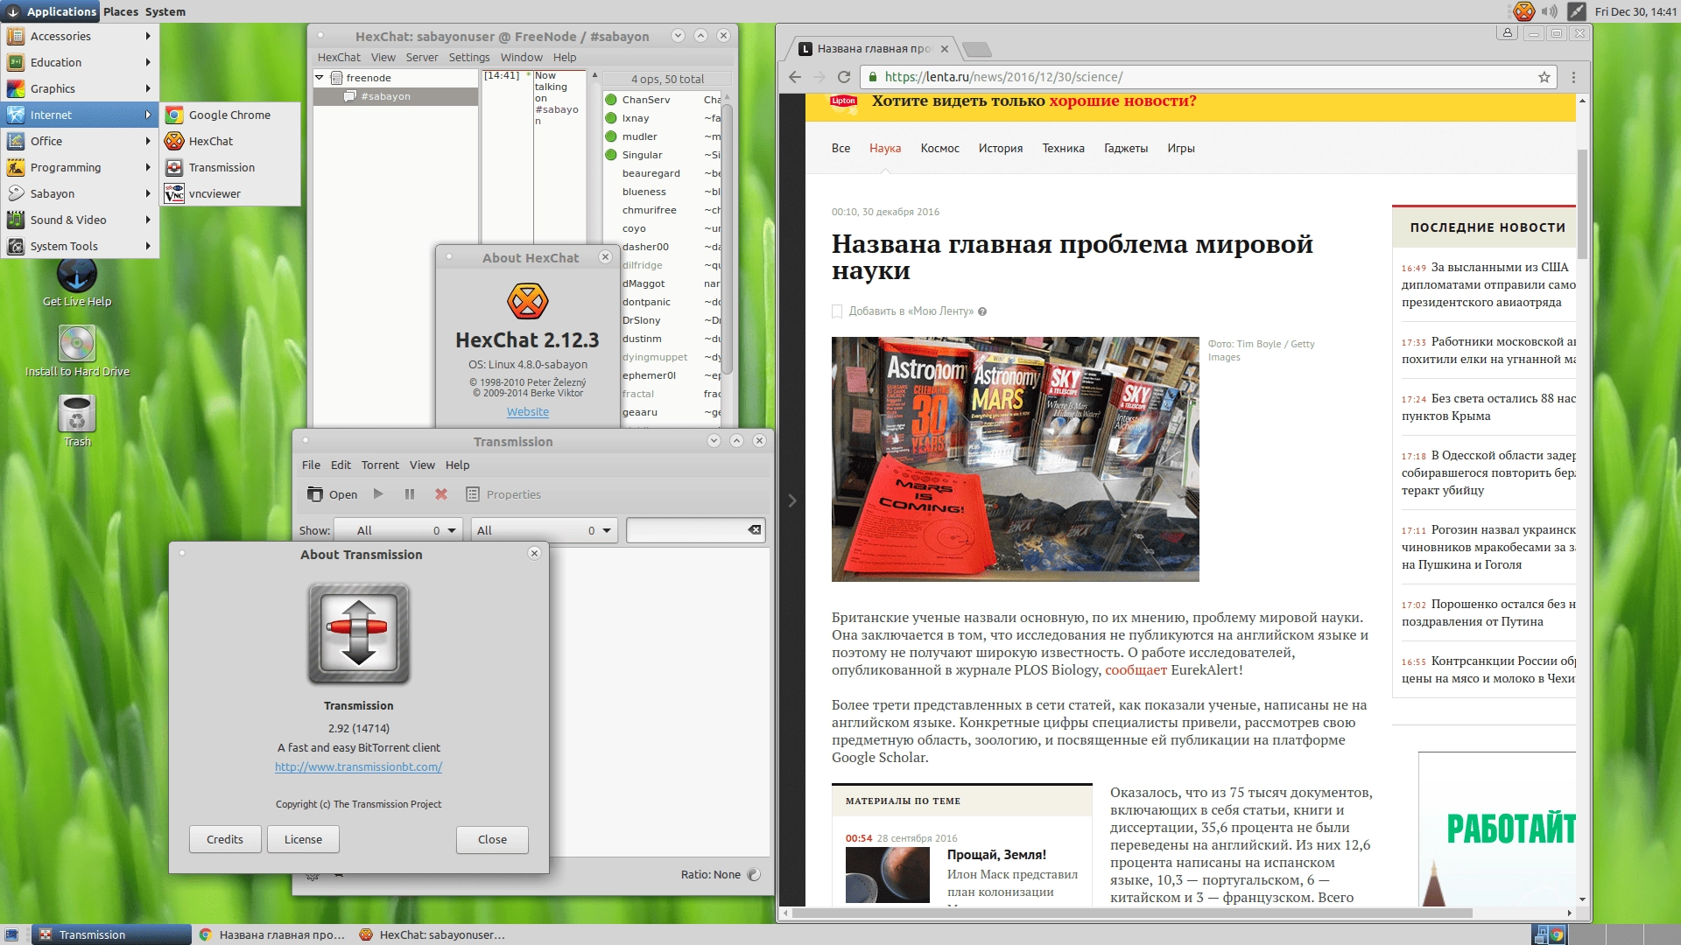Open the Website link in About HexChat

tap(528, 411)
